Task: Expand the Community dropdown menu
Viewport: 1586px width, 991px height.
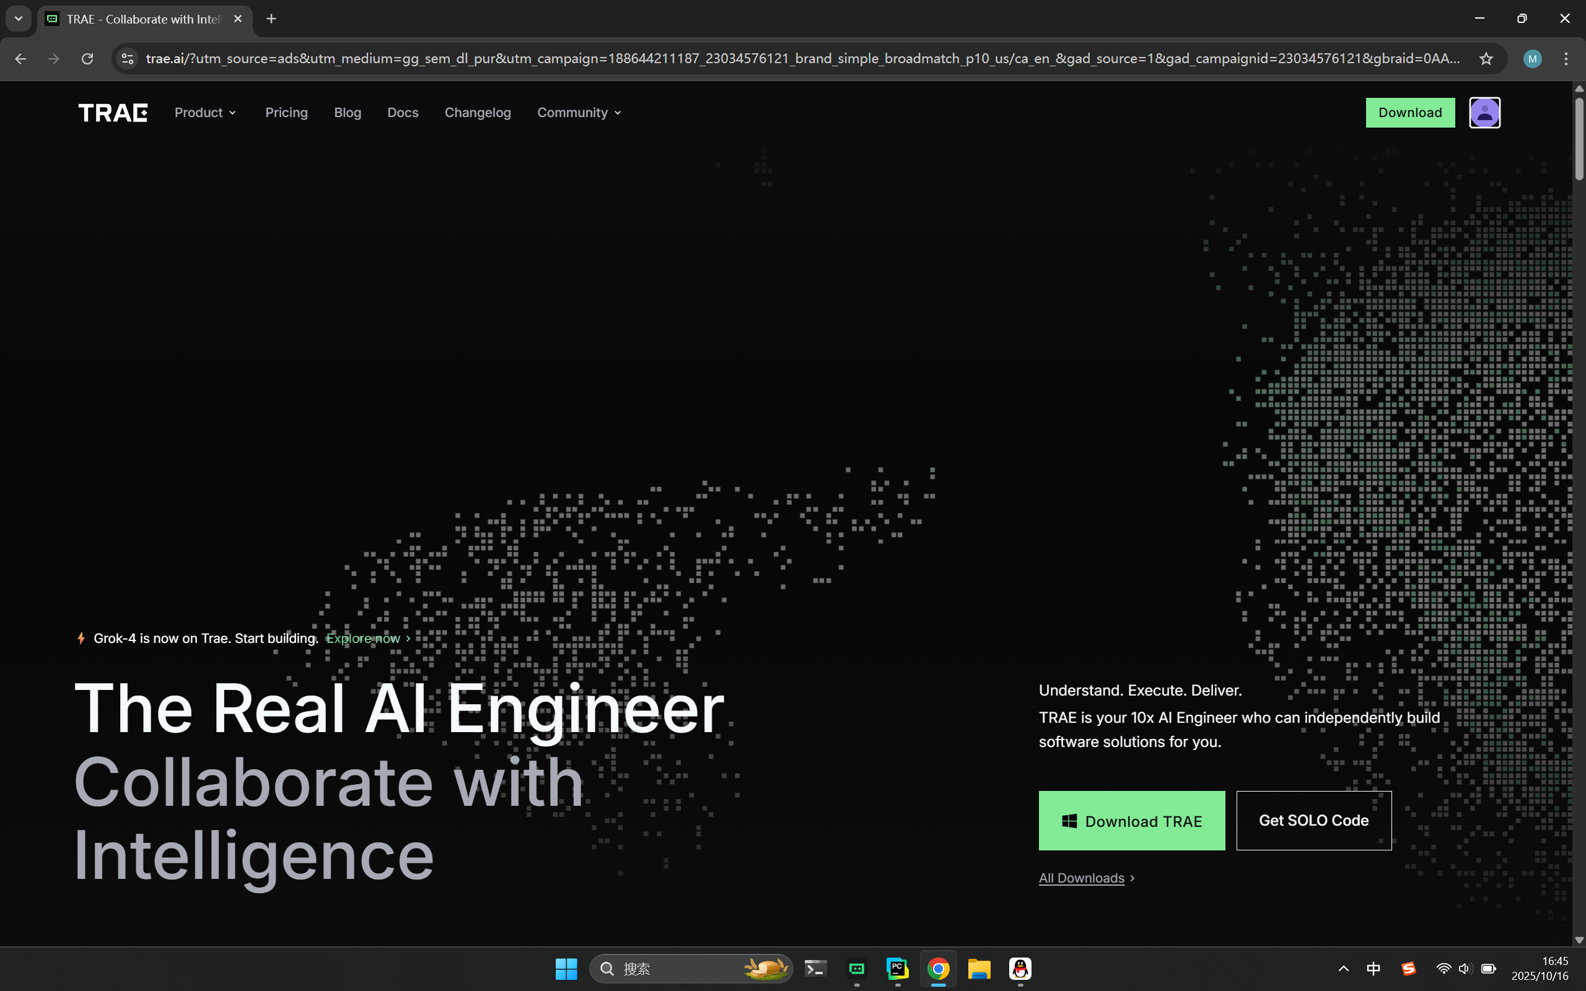Action: tap(579, 113)
